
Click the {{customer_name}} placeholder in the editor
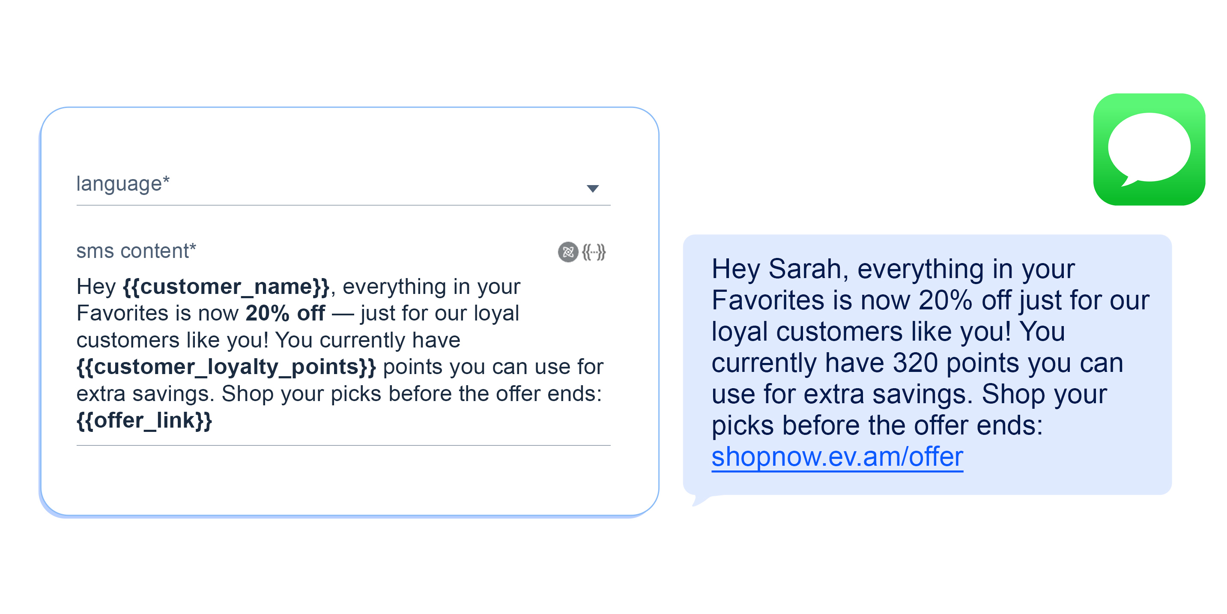click(226, 287)
